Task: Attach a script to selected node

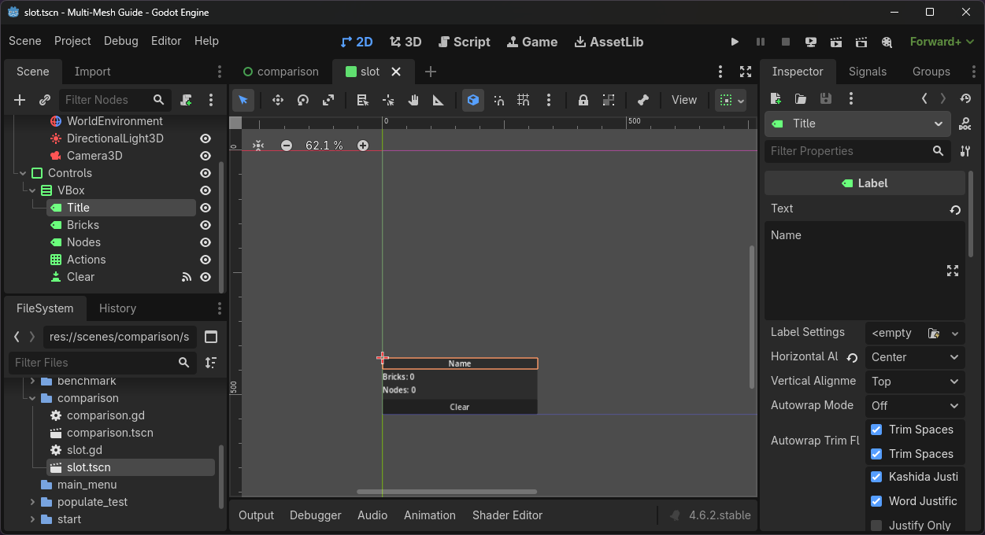Action: click(x=186, y=100)
